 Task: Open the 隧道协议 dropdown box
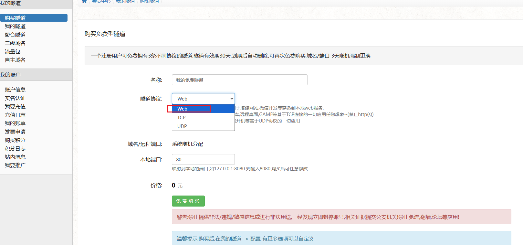(203, 99)
